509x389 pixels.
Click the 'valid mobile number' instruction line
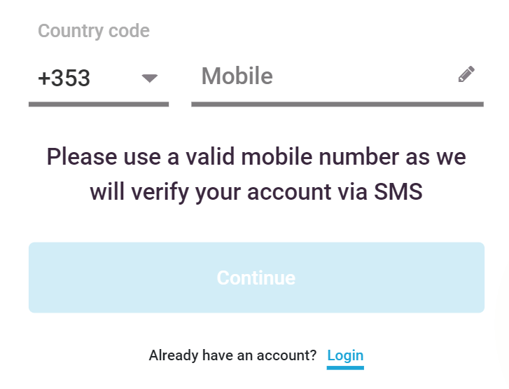(256, 156)
